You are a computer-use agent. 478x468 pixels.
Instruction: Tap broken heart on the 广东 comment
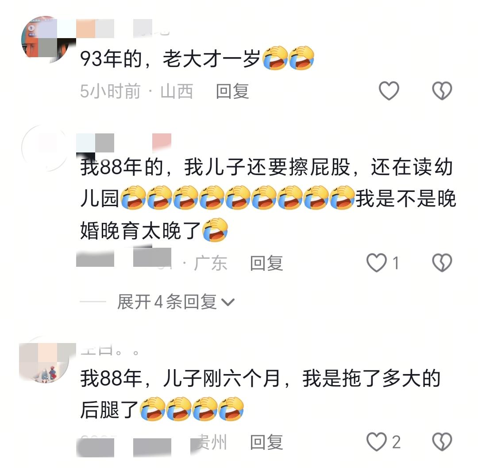[x=442, y=262]
